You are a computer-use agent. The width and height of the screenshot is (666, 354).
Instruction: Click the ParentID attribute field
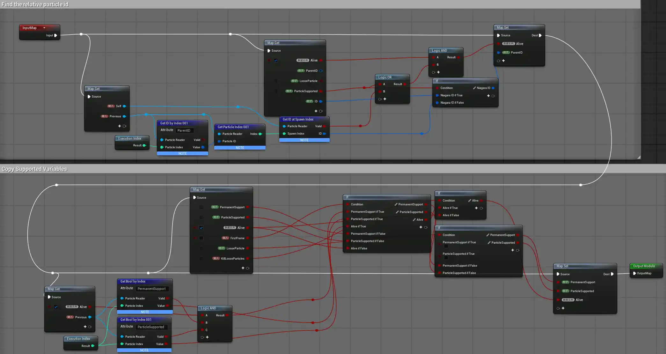point(185,130)
